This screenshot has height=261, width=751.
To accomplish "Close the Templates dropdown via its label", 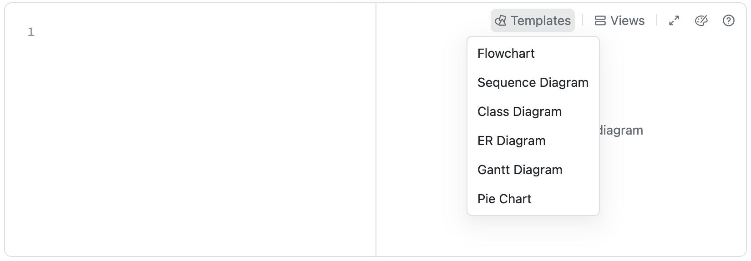I will pyautogui.click(x=541, y=21).
